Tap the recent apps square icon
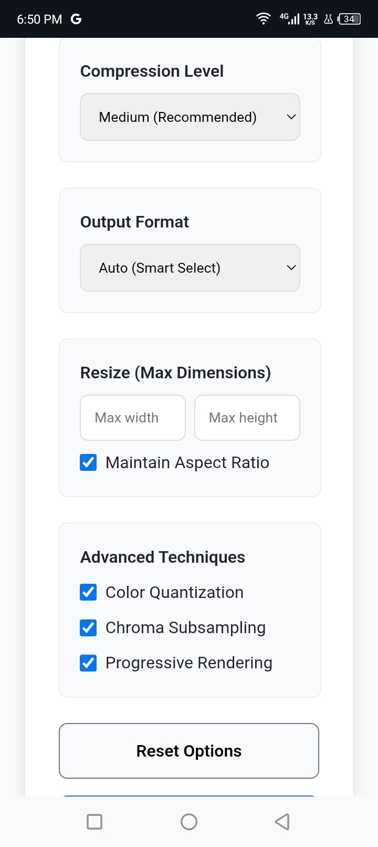Image resolution: width=378 pixels, height=847 pixels. pyautogui.click(x=94, y=821)
